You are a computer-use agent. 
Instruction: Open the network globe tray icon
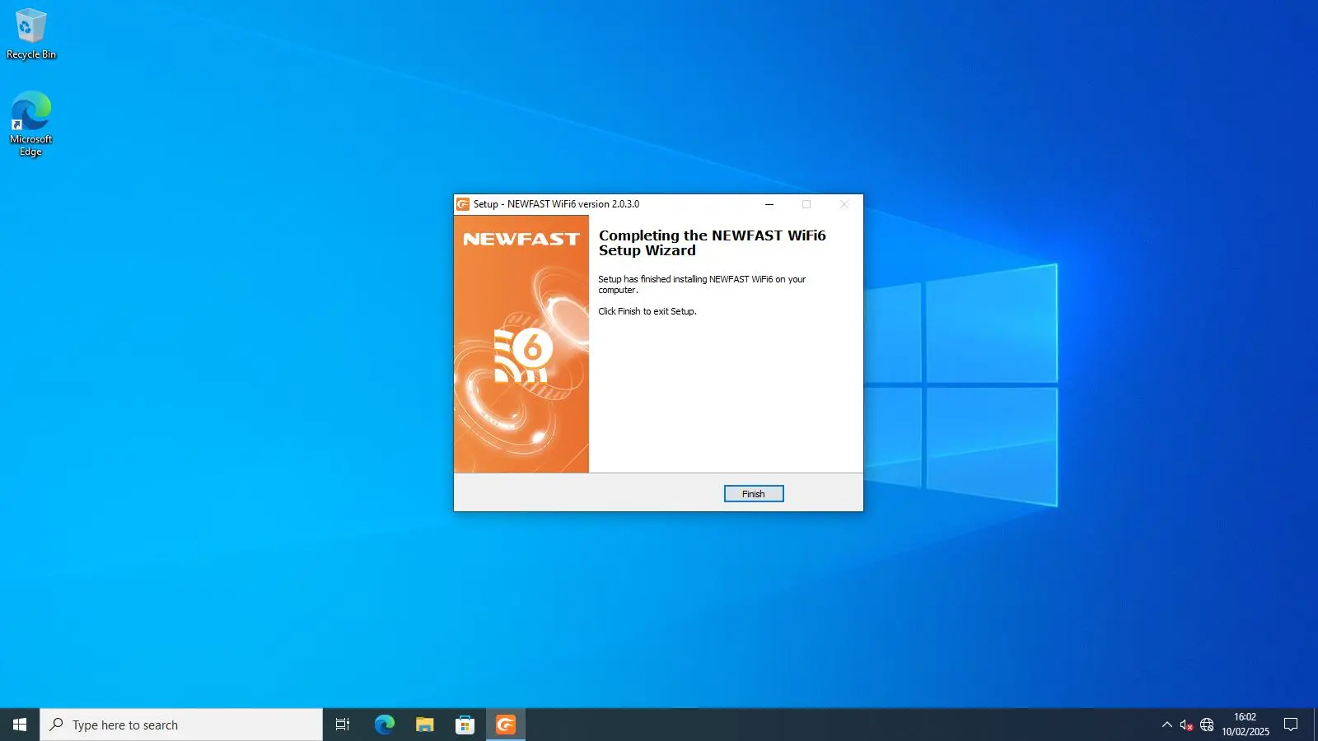(1207, 725)
